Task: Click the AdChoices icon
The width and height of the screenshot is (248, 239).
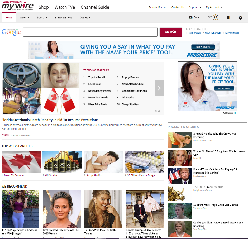Action: pyautogui.click(x=235, y=113)
